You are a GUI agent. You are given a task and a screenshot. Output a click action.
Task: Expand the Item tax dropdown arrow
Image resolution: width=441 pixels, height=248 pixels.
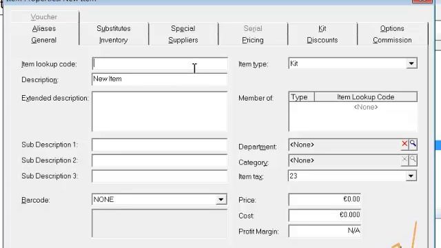411,176
